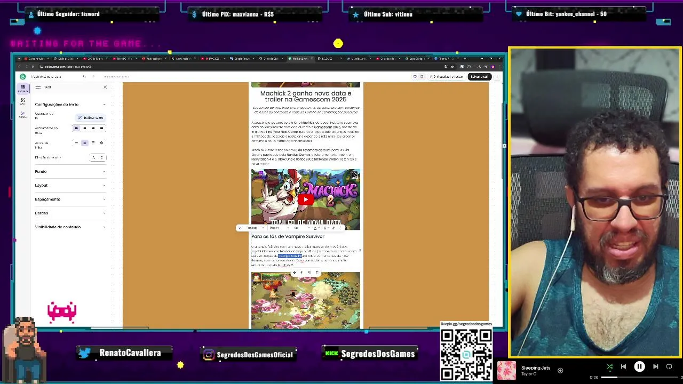Align text left
683x384 pixels.
click(76, 128)
